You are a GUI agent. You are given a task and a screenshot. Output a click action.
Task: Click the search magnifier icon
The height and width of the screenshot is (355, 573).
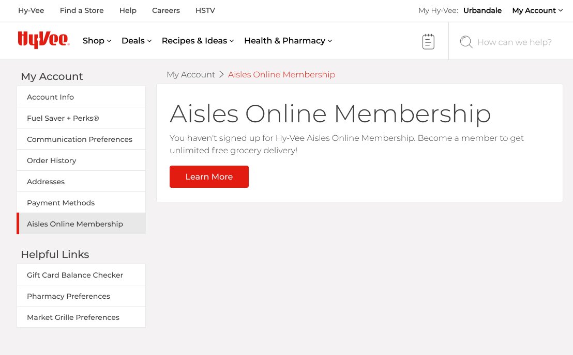click(x=466, y=42)
